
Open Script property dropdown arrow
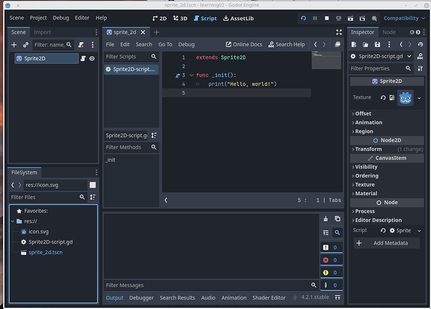tap(419, 231)
